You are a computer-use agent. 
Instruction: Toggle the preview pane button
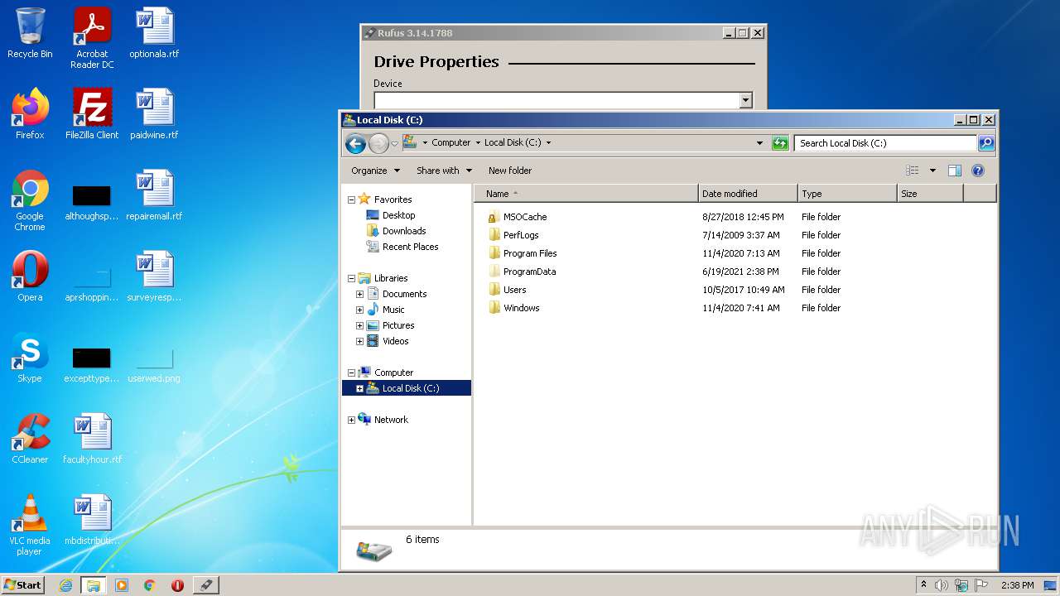[954, 171]
